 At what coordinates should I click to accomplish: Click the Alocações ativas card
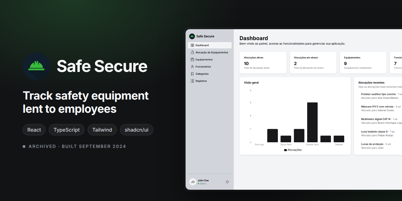tap(263, 62)
